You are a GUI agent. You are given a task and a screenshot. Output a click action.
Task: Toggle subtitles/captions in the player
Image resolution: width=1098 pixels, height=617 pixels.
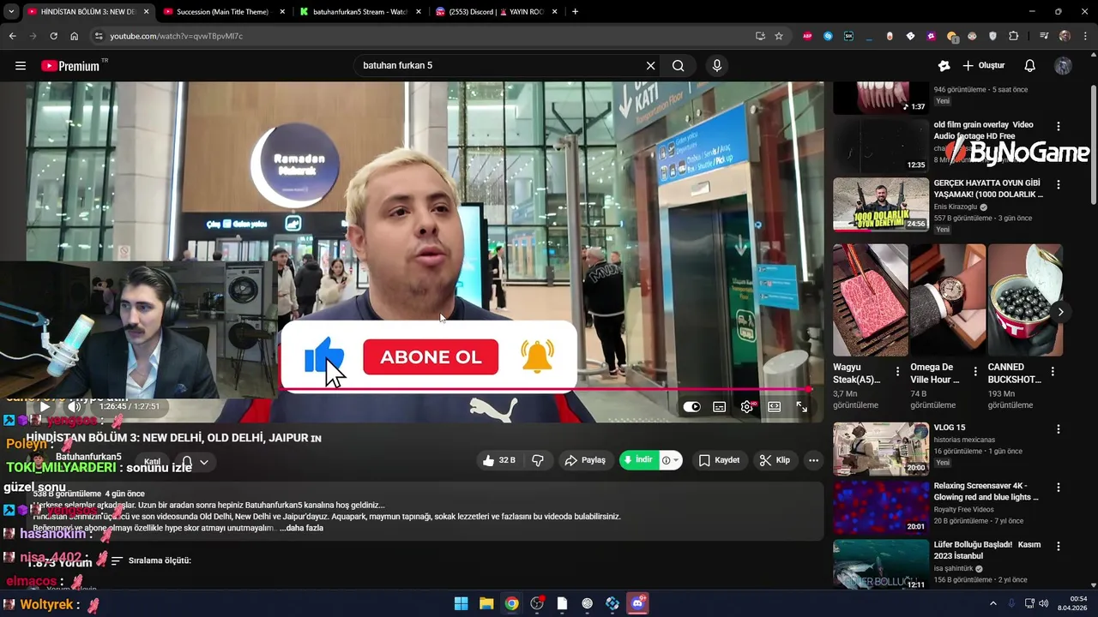720,407
